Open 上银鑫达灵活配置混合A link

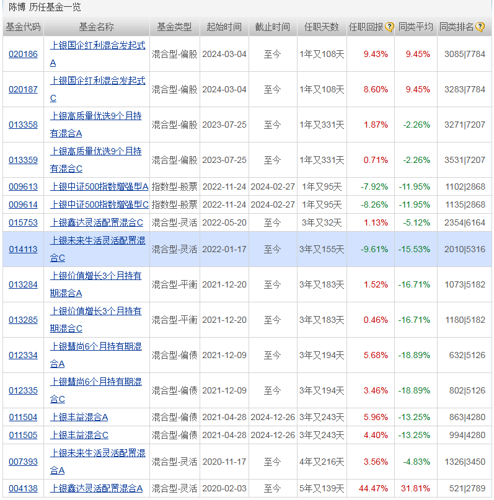coord(96,488)
